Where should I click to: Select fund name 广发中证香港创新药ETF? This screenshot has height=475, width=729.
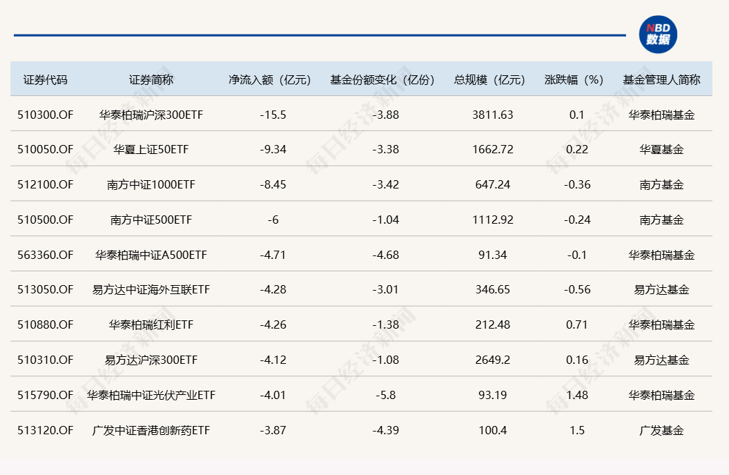(x=151, y=430)
